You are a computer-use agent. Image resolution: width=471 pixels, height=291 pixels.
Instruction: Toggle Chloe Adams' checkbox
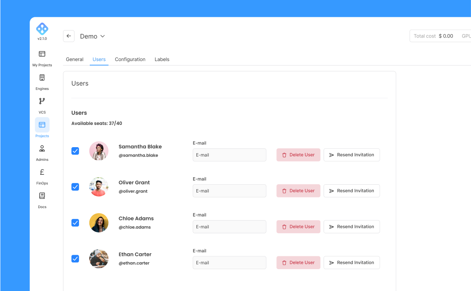point(75,223)
